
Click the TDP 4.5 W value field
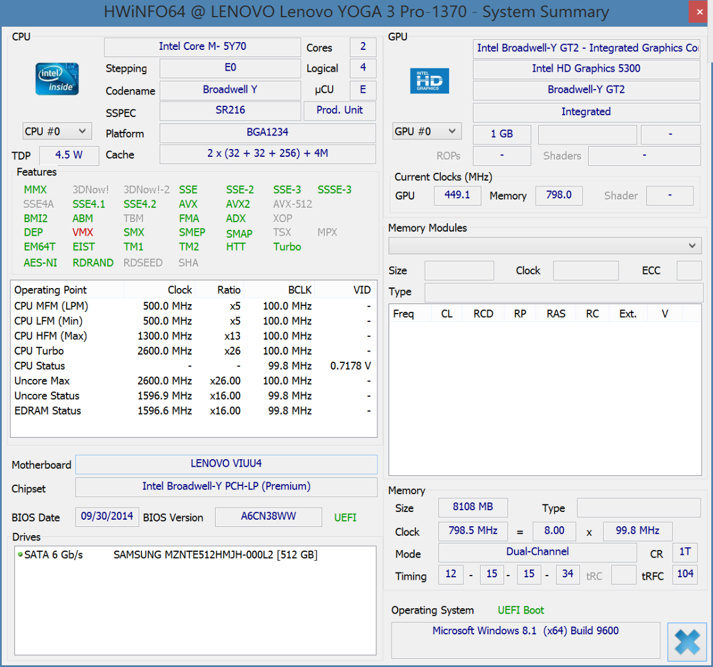(69, 155)
